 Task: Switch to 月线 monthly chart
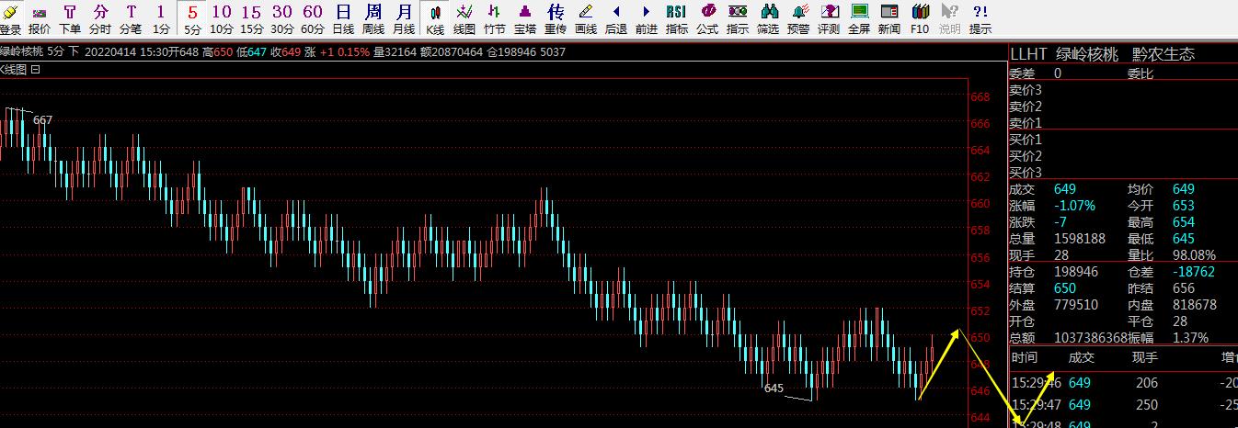pyautogui.click(x=404, y=18)
